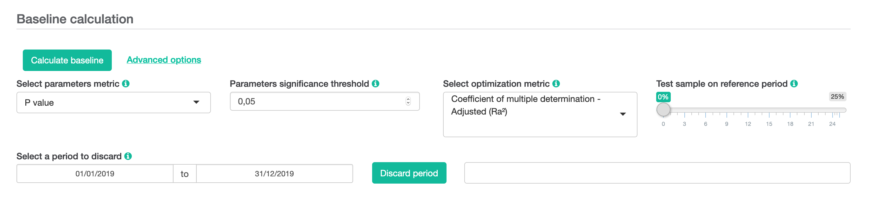
Task: Click the up stepper arrow on the 0,05 field
Action: 408,99
